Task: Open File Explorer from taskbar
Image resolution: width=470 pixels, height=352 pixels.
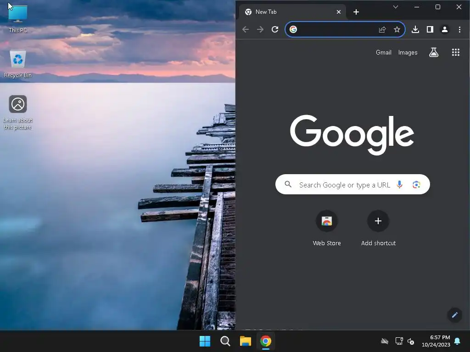Action: 246,341
